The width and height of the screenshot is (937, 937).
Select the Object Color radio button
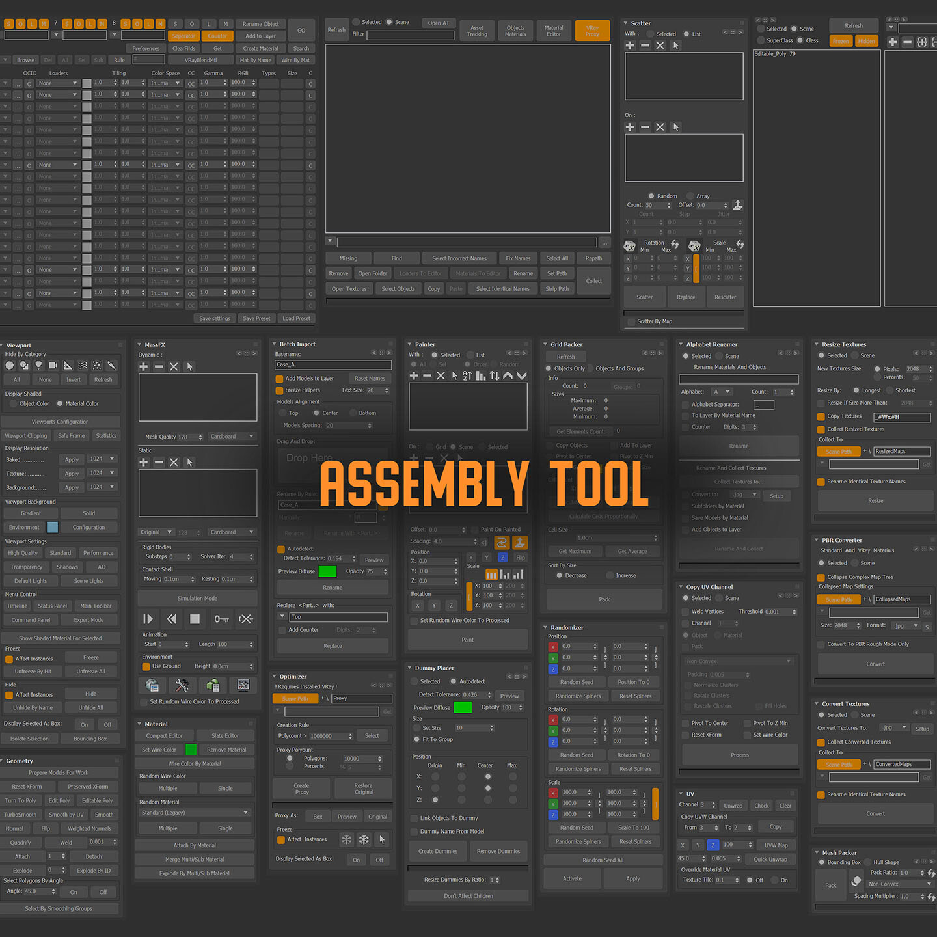[x=14, y=403]
